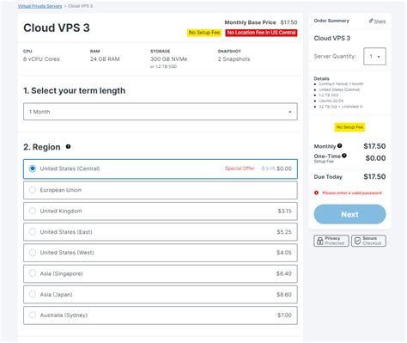Open the Virtual Private Servers breadcrumb
The image size is (407, 343).
coord(39,6)
